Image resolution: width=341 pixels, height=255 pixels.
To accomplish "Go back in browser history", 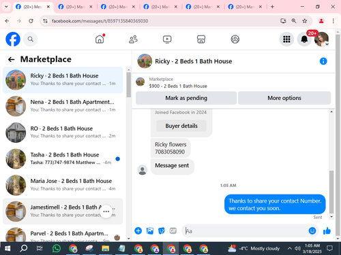I will point(7,21).
